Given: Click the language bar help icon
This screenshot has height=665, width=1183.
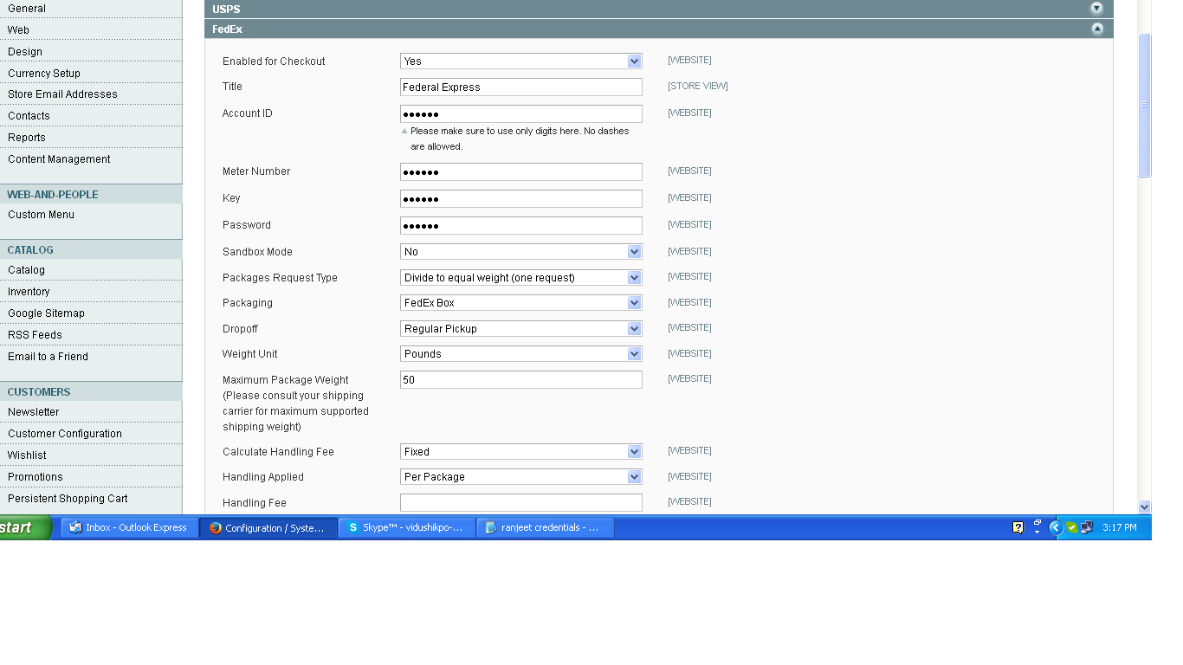Looking at the screenshot, I should 1018,527.
